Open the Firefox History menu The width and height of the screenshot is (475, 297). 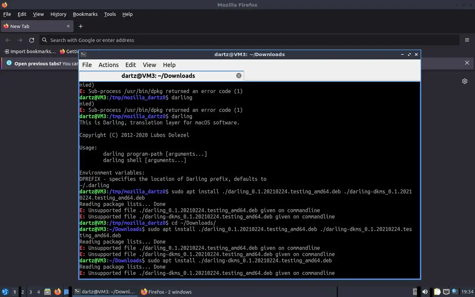pos(58,14)
